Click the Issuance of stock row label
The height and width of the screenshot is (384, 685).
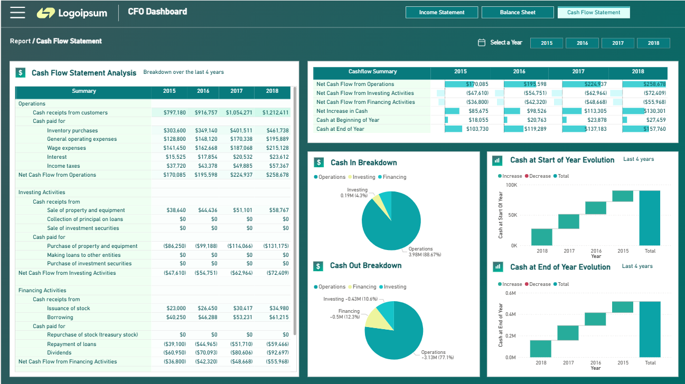[x=69, y=309]
